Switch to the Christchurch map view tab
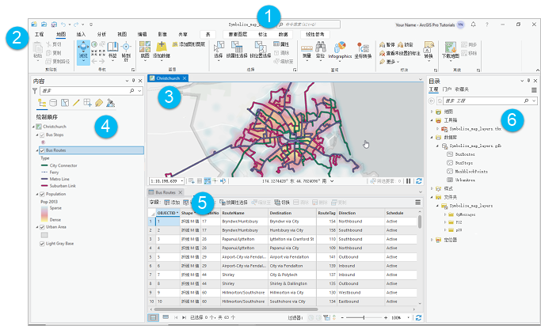Screen dimensions: 541x326 pyautogui.click(x=168, y=78)
